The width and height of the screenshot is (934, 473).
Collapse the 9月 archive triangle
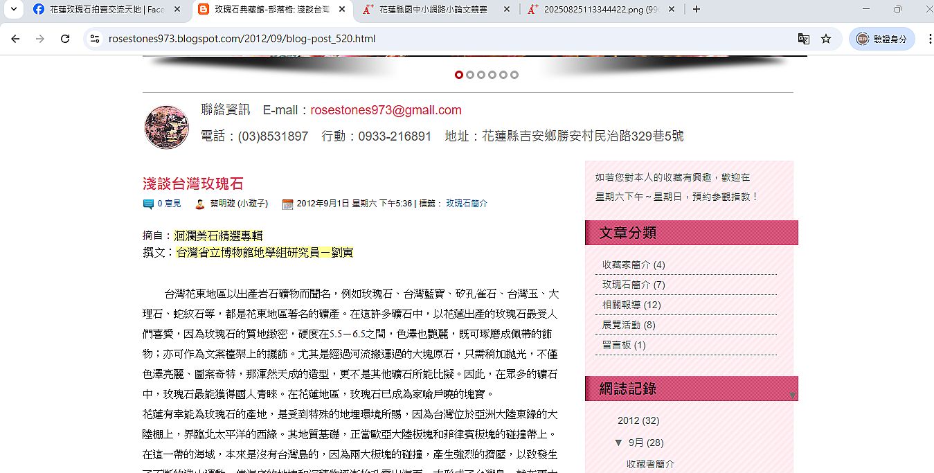(618, 443)
